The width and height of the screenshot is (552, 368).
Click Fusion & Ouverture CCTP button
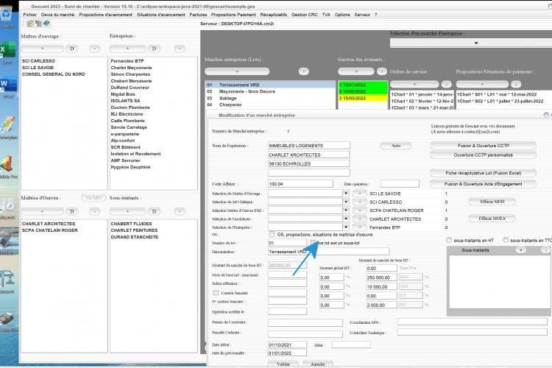[x=483, y=146]
